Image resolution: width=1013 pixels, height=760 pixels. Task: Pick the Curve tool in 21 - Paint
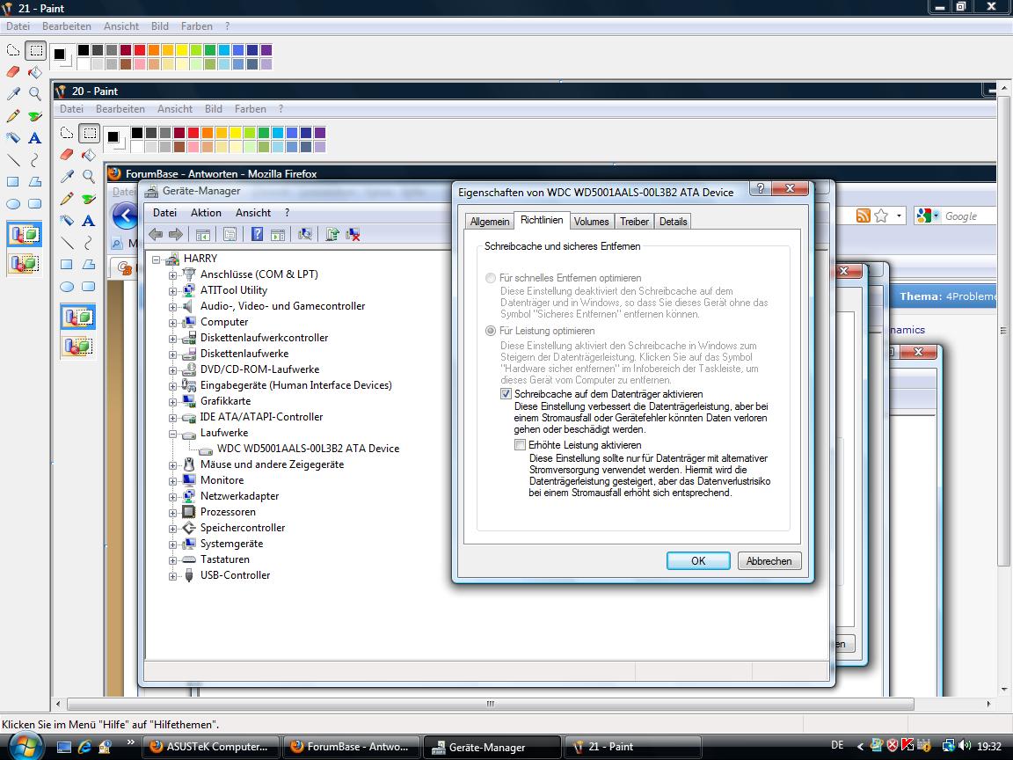pyautogui.click(x=35, y=159)
